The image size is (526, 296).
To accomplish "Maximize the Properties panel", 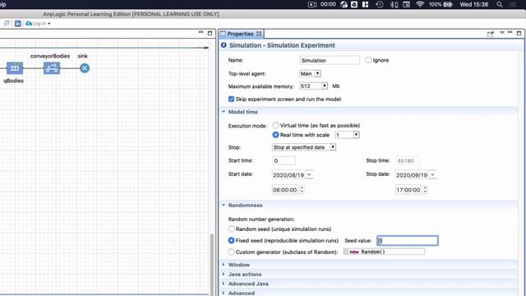I will (x=519, y=33).
